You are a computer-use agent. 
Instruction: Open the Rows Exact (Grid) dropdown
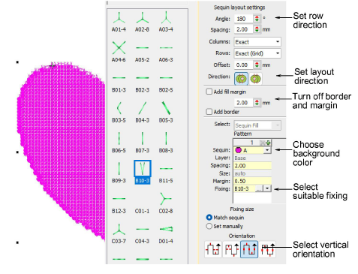click(x=257, y=53)
